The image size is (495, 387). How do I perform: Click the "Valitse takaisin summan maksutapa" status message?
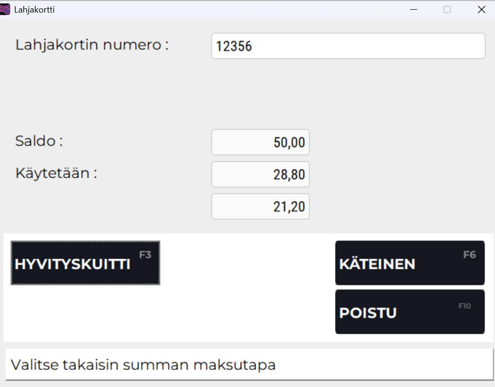[x=143, y=365]
